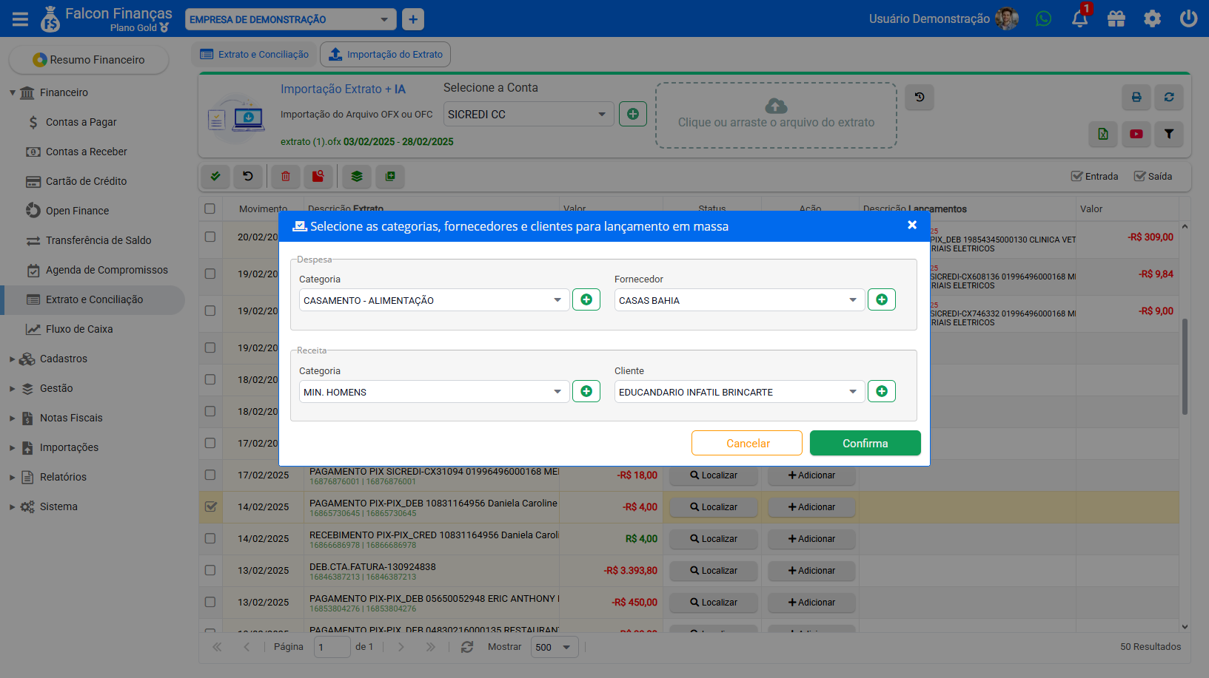Click the power logout icon
Screen dimensions: 1209x678
[1188, 18]
